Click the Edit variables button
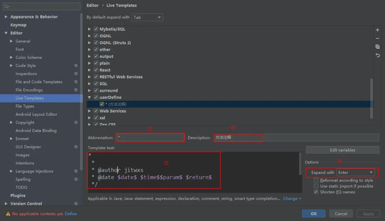The height and width of the screenshot is (221, 385). point(342,150)
